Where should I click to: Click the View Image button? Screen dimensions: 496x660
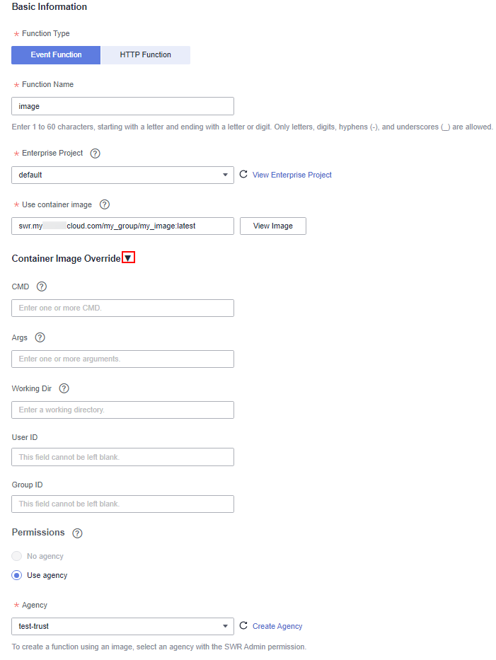point(273,226)
